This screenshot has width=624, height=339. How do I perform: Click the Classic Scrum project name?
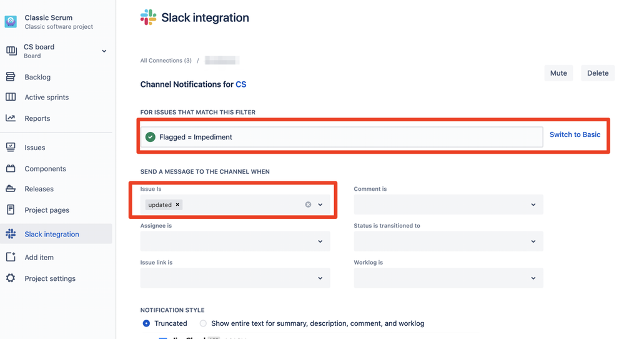click(x=49, y=18)
